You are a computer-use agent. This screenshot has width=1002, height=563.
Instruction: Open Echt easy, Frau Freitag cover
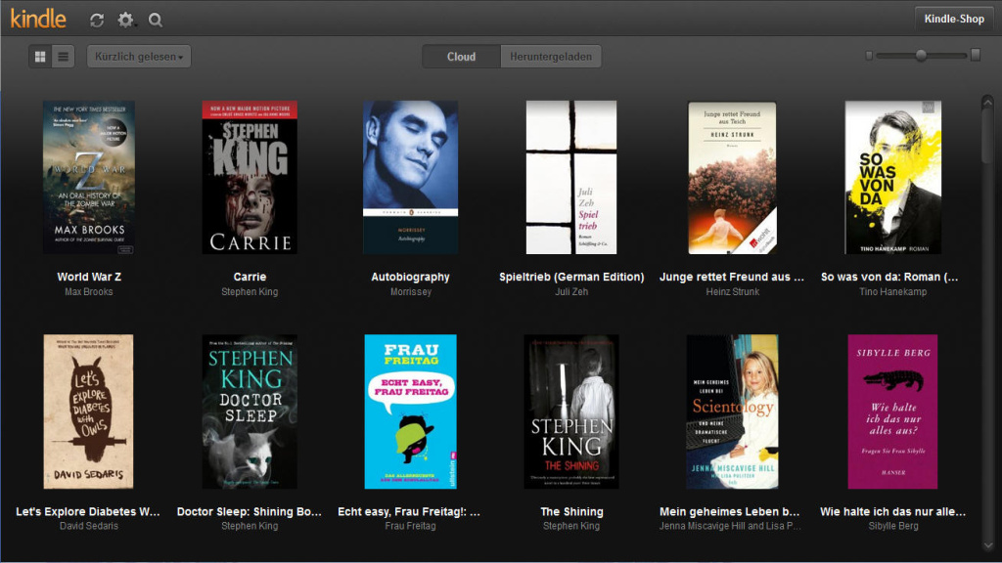(x=410, y=411)
